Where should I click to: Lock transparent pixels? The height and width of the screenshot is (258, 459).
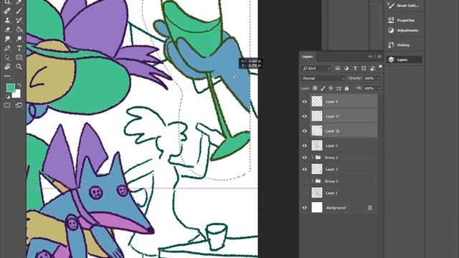[x=315, y=88]
